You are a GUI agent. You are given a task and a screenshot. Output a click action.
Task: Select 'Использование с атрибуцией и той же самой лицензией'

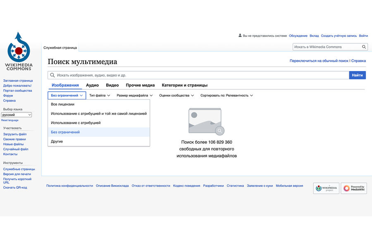click(99, 114)
